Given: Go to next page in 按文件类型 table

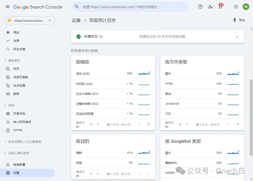Looking at the screenshot, I should pos(238,124).
